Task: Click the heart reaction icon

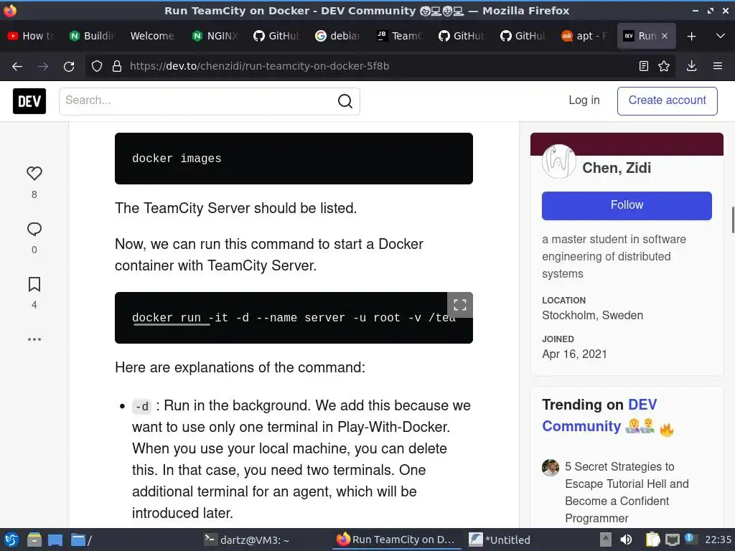Action: point(34,174)
